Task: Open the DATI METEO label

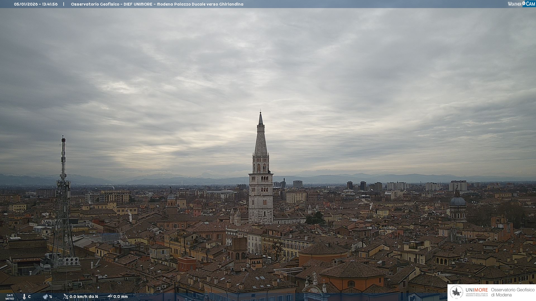Action: click(x=10, y=297)
